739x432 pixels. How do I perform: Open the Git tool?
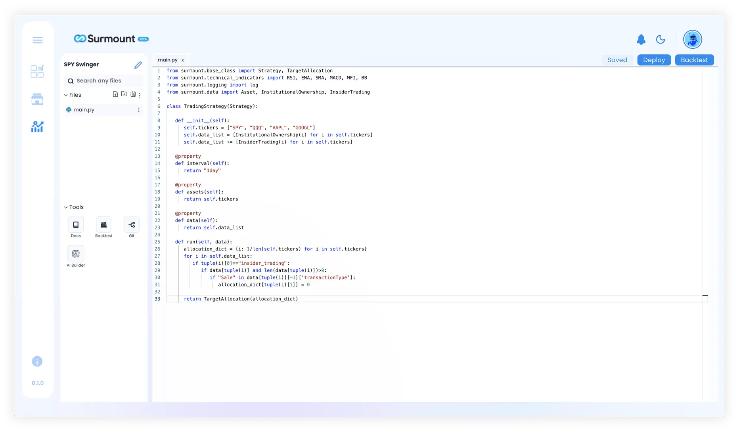132,225
